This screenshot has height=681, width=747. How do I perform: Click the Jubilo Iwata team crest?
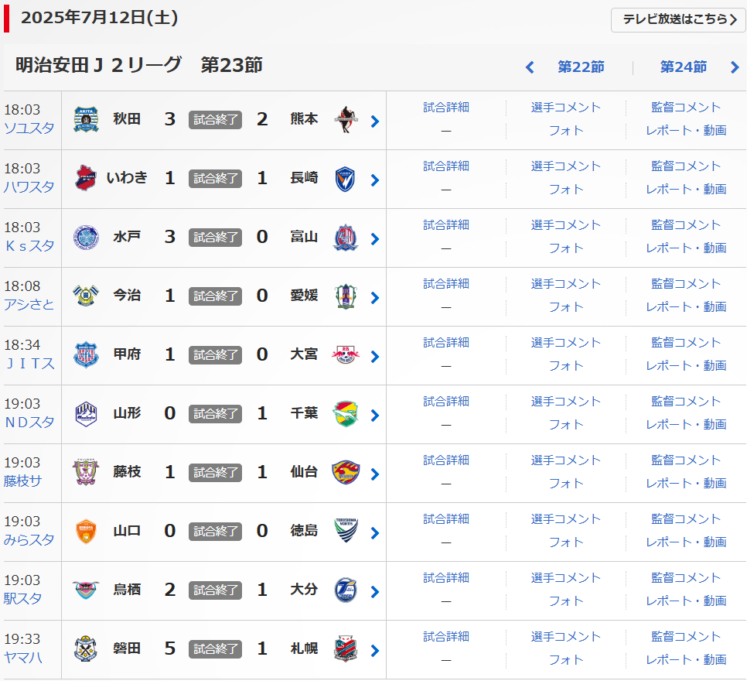[86, 648]
